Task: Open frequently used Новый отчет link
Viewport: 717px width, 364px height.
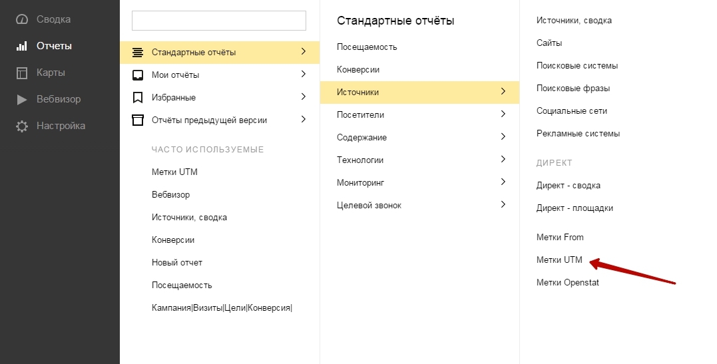Action: 177,263
